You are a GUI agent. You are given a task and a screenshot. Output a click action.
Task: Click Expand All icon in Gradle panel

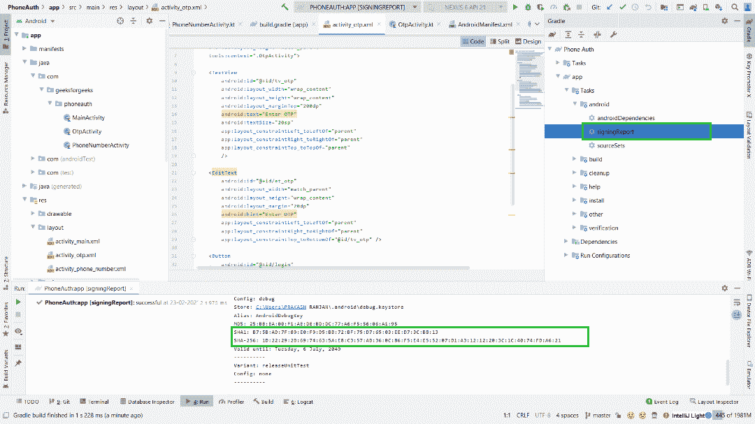[x=570, y=35]
